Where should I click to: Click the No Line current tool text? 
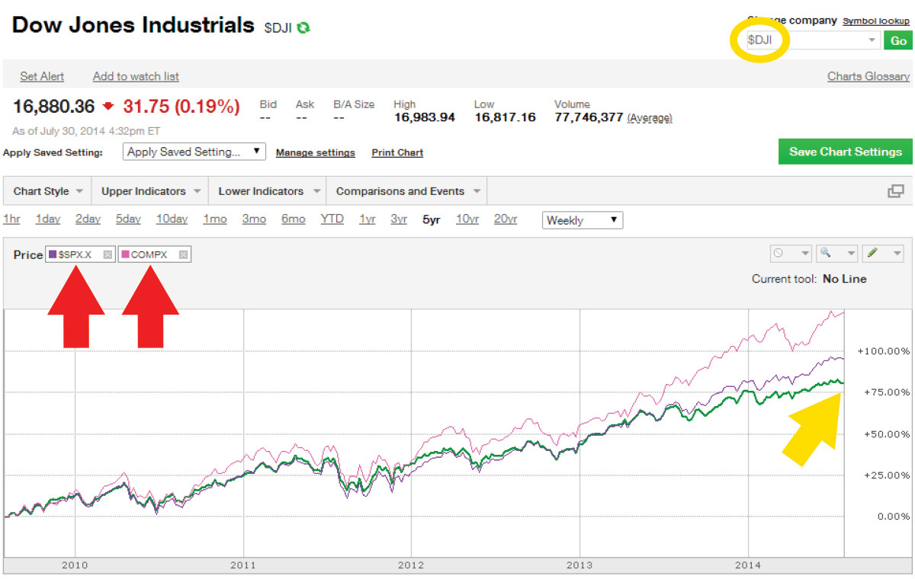[x=845, y=279]
